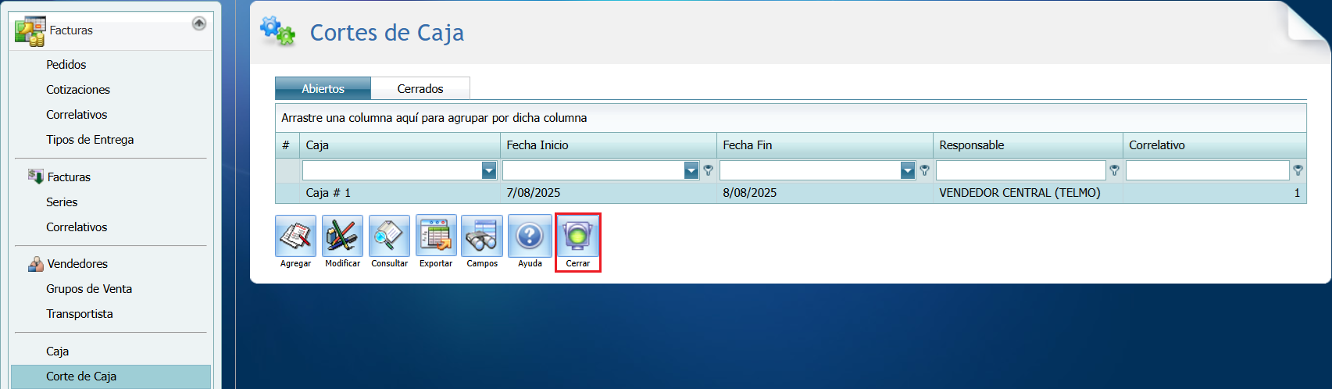Open Grupos de Venta in sidebar
Viewport: 1332px width, 389px height.
point(89,289)
